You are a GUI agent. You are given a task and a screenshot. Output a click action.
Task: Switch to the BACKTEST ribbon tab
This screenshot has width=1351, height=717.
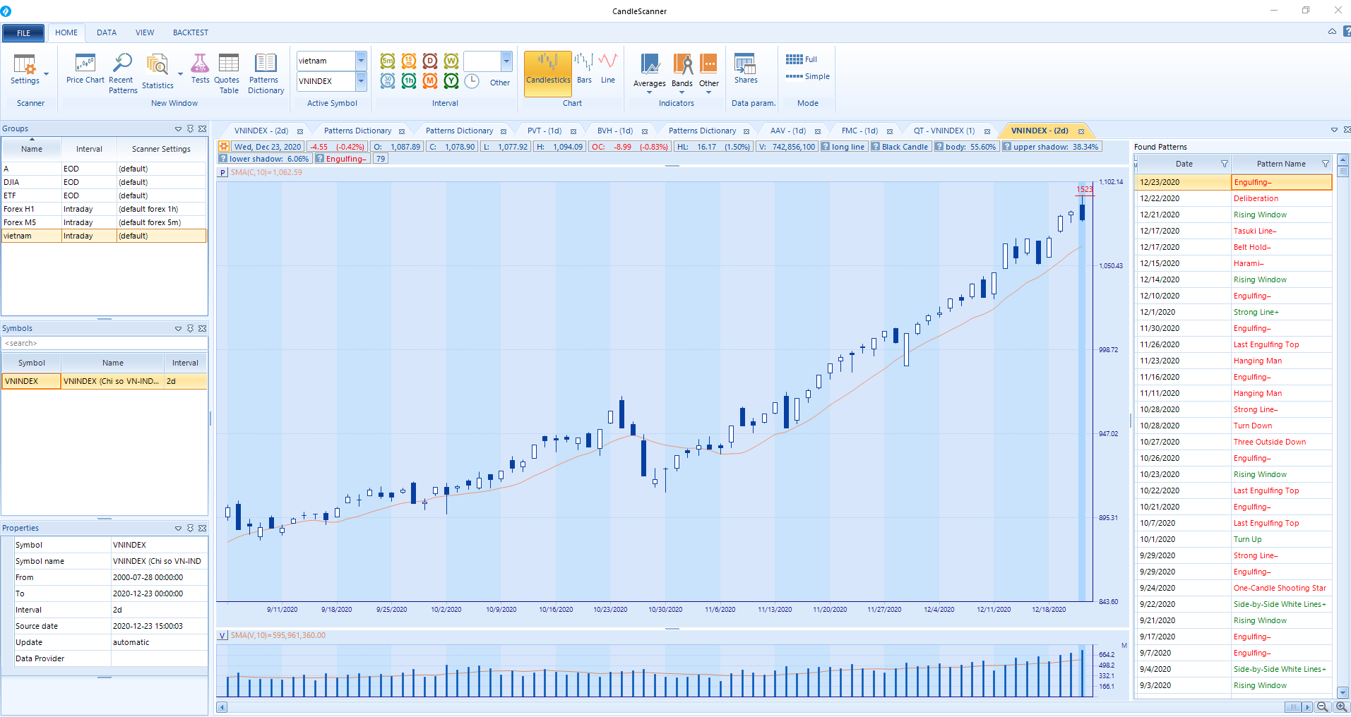point(190,32)
